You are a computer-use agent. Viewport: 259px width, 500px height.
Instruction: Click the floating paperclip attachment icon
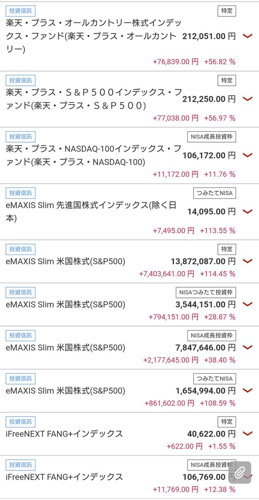pos(239,473)
